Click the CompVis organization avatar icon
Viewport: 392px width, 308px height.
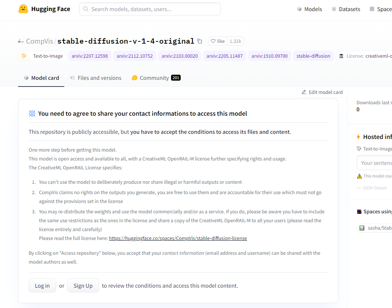tap(21, 41)
